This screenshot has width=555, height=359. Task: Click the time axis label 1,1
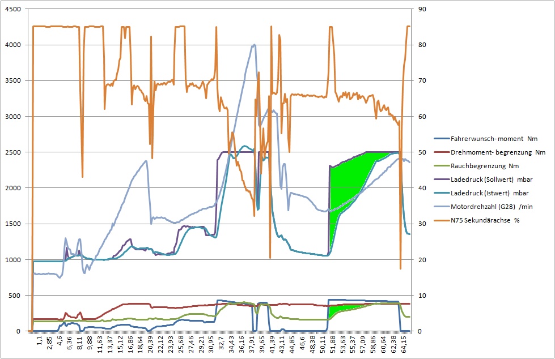tap(39, 341)
